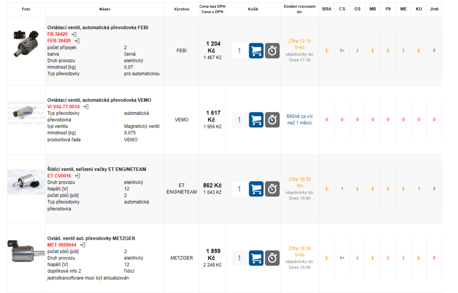Open ET CV0016 part number link
The width and height of the screenshot is (458, 293).
(59, 176)
